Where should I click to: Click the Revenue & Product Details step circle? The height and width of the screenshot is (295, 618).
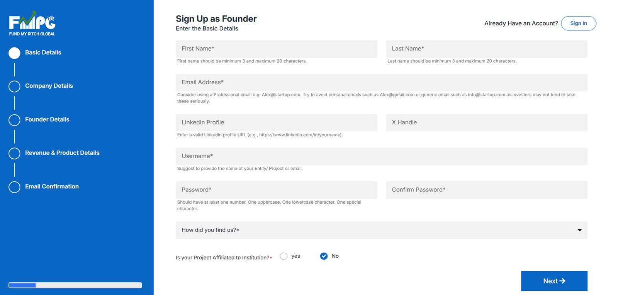click(x=14, y=153)
